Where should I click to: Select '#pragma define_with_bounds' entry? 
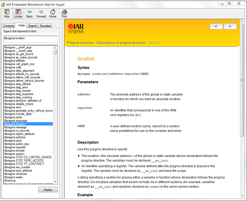pyautogui.click(x=22, y=77)
